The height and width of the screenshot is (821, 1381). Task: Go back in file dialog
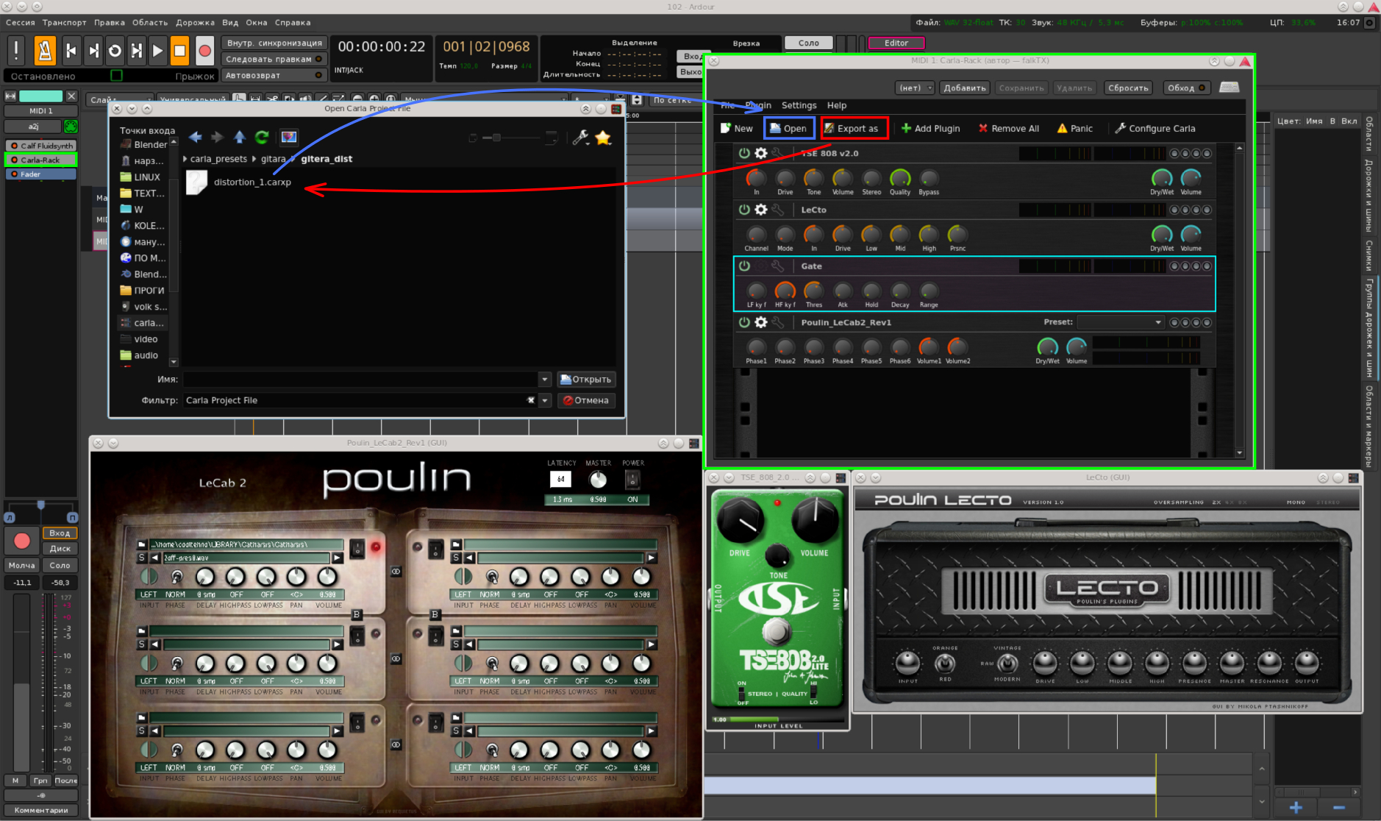tap(195, 137)
